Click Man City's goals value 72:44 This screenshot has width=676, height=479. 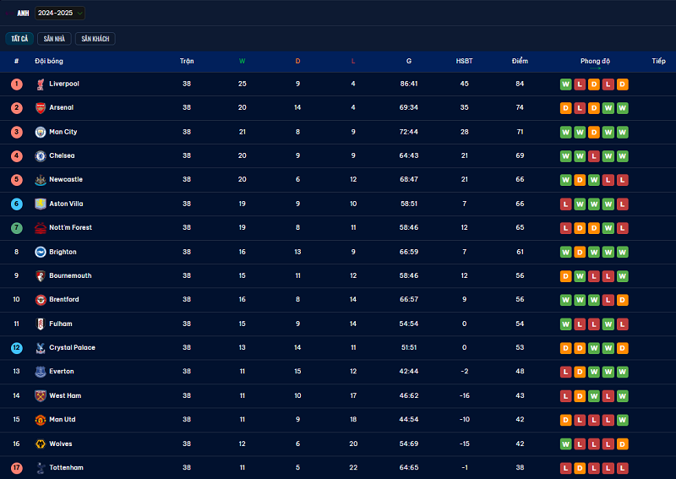(409, 132)
